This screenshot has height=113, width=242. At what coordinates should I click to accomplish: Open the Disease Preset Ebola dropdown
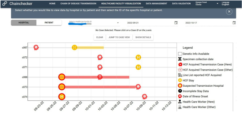(207, 3)
